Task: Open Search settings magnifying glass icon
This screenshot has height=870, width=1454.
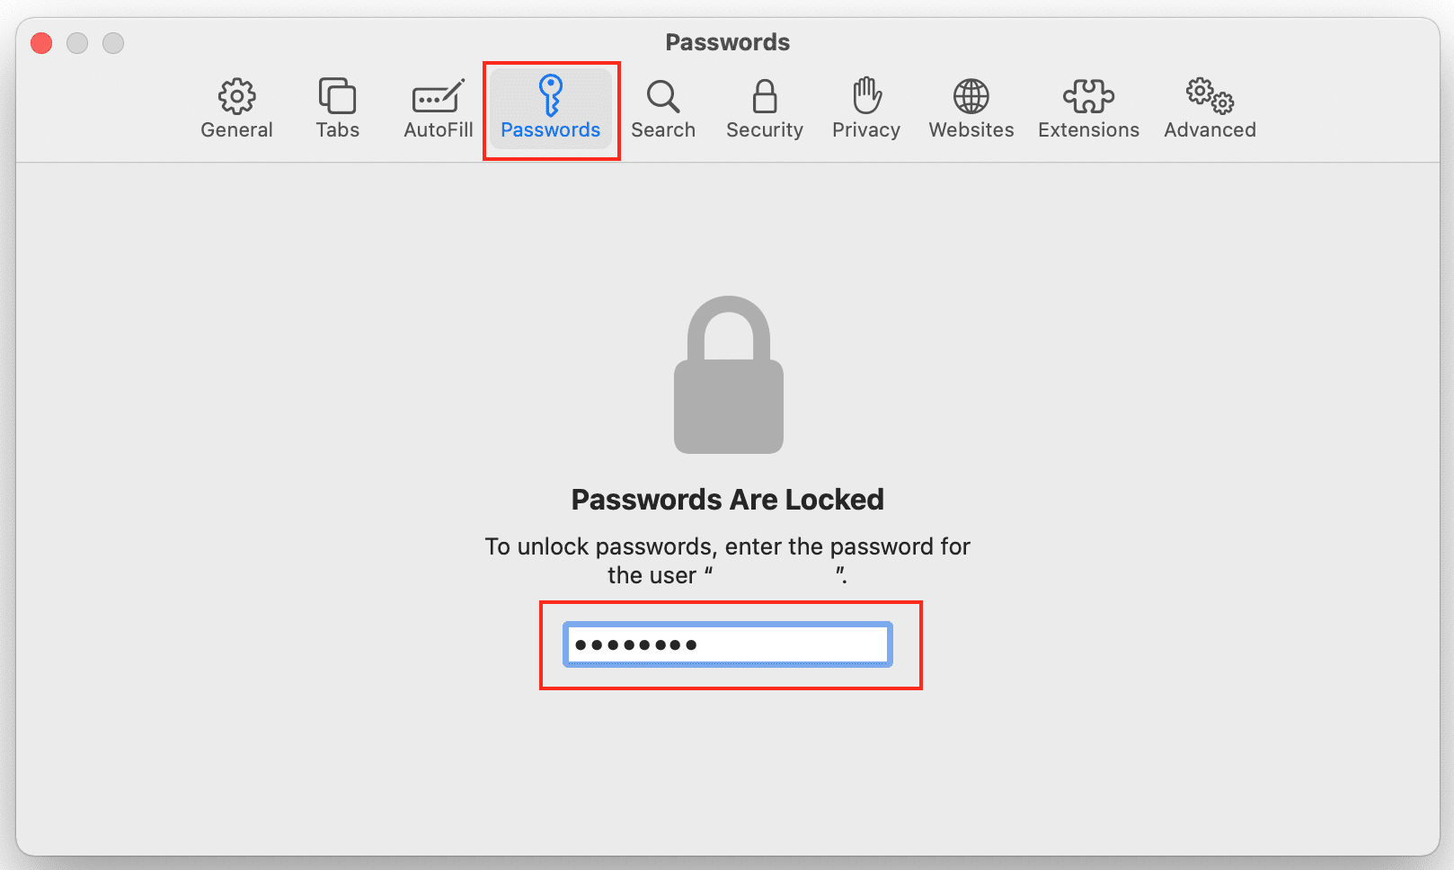Action: coord(663,96)
